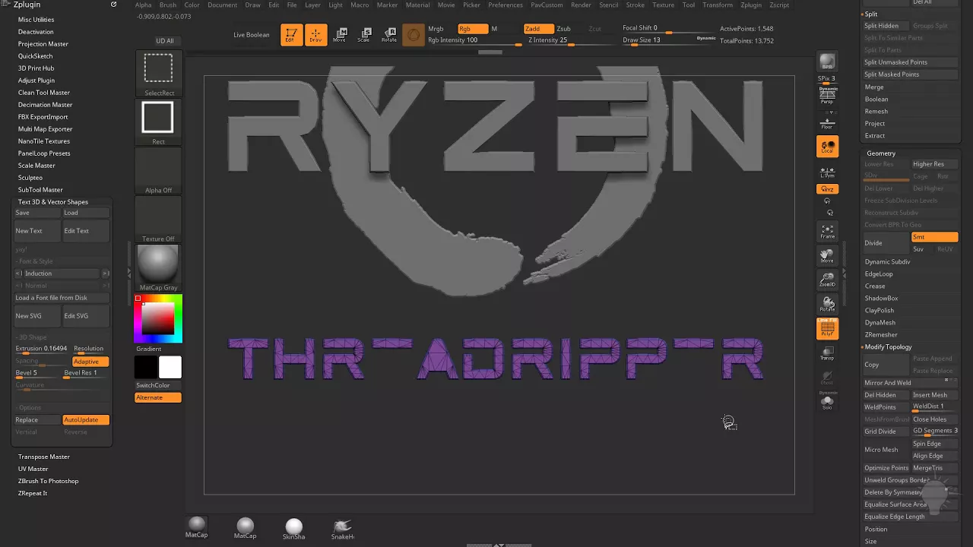Open the Stroke menu
The width and height of the screenshot is (973, 547).
click(x=635, y=5)
